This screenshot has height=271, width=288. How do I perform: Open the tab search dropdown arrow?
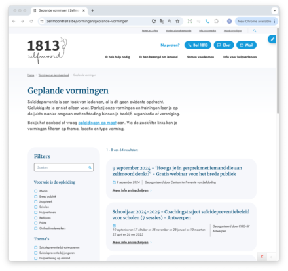(x=274, y=10)
